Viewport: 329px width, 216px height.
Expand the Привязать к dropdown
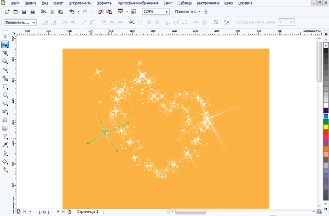coord(200,11)
